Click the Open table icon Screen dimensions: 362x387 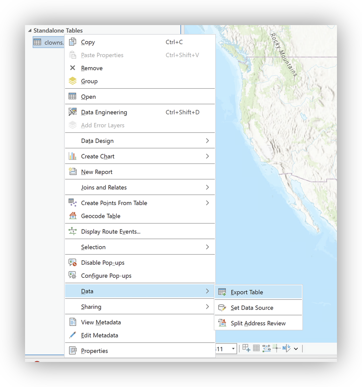point(73,97)
